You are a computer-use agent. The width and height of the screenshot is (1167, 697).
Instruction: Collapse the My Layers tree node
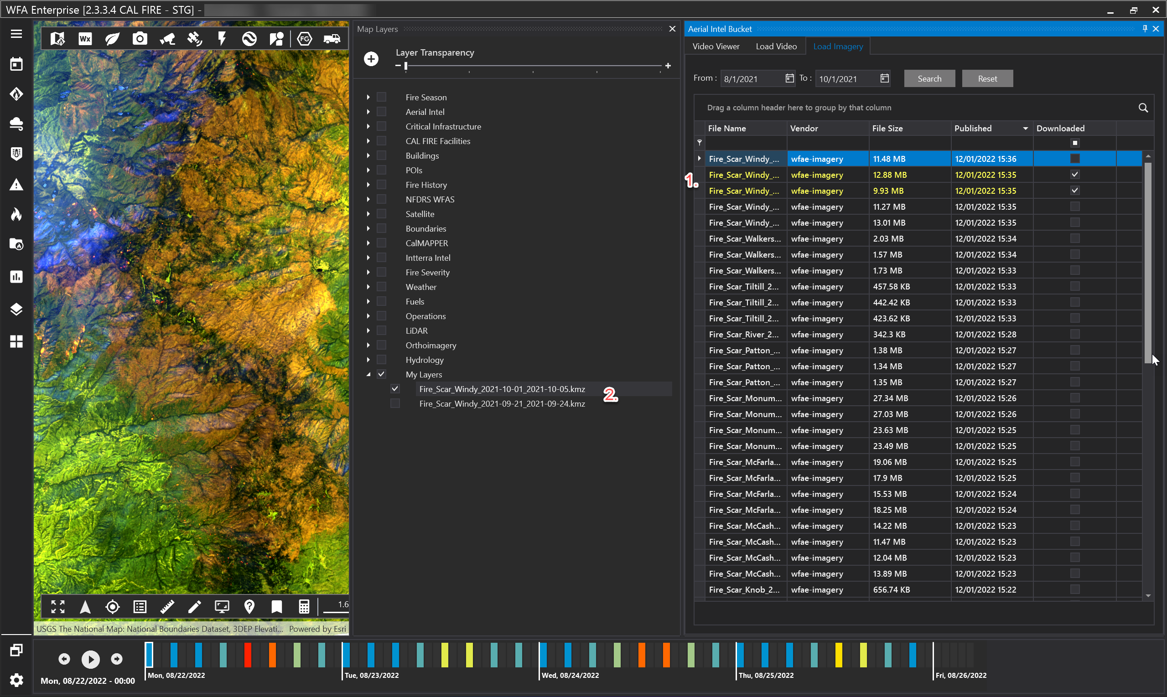point(368,374)
